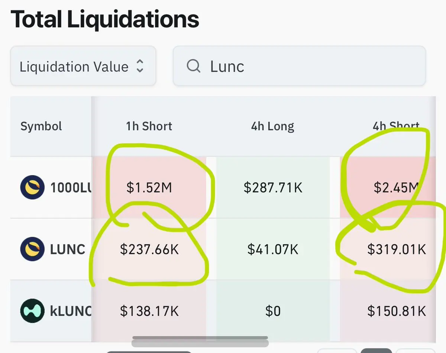Sort by the 4h Long column

point(272,127)
